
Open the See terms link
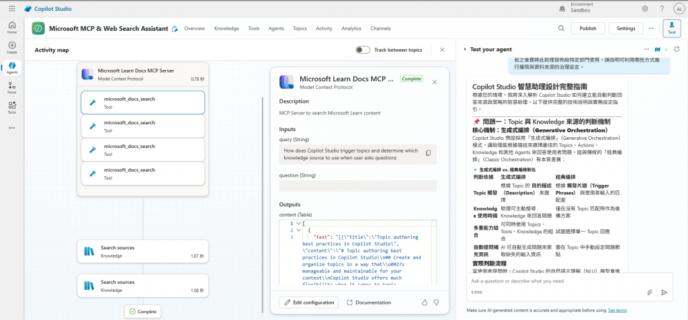[617, 311]
